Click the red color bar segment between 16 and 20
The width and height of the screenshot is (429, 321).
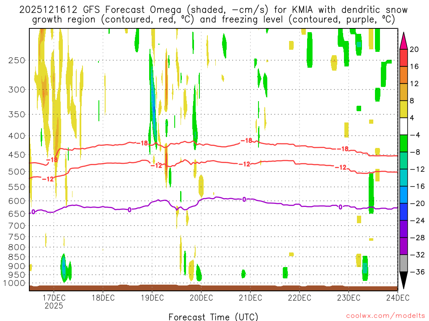[403, 58]
